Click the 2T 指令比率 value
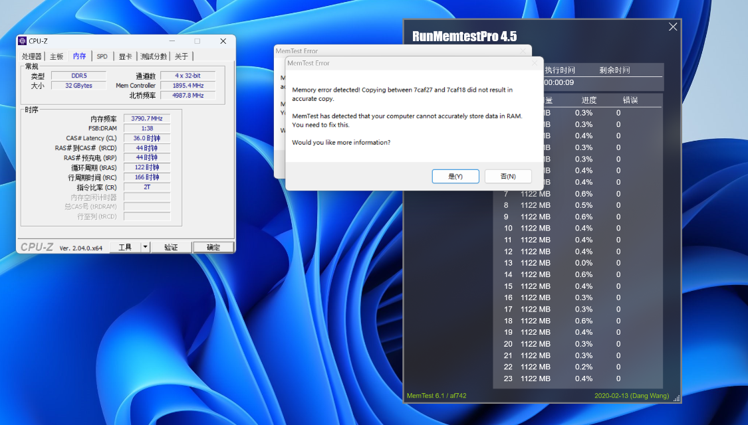The width and height of the screenshot is (748, 425). pos(147,187)
